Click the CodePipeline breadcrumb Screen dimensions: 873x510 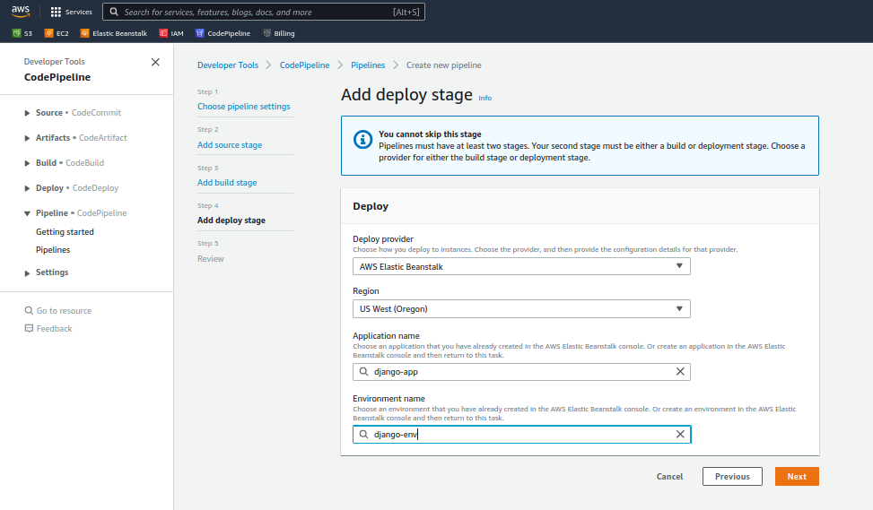coord(304,65)
